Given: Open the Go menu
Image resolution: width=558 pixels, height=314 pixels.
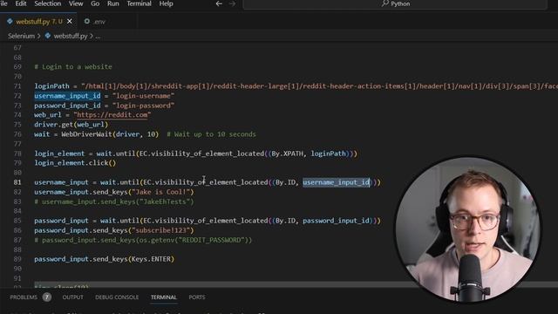Looking at the screenshot, I should [95, 3].
